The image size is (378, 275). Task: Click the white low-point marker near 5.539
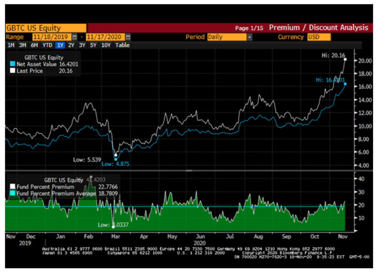[116, 155]
